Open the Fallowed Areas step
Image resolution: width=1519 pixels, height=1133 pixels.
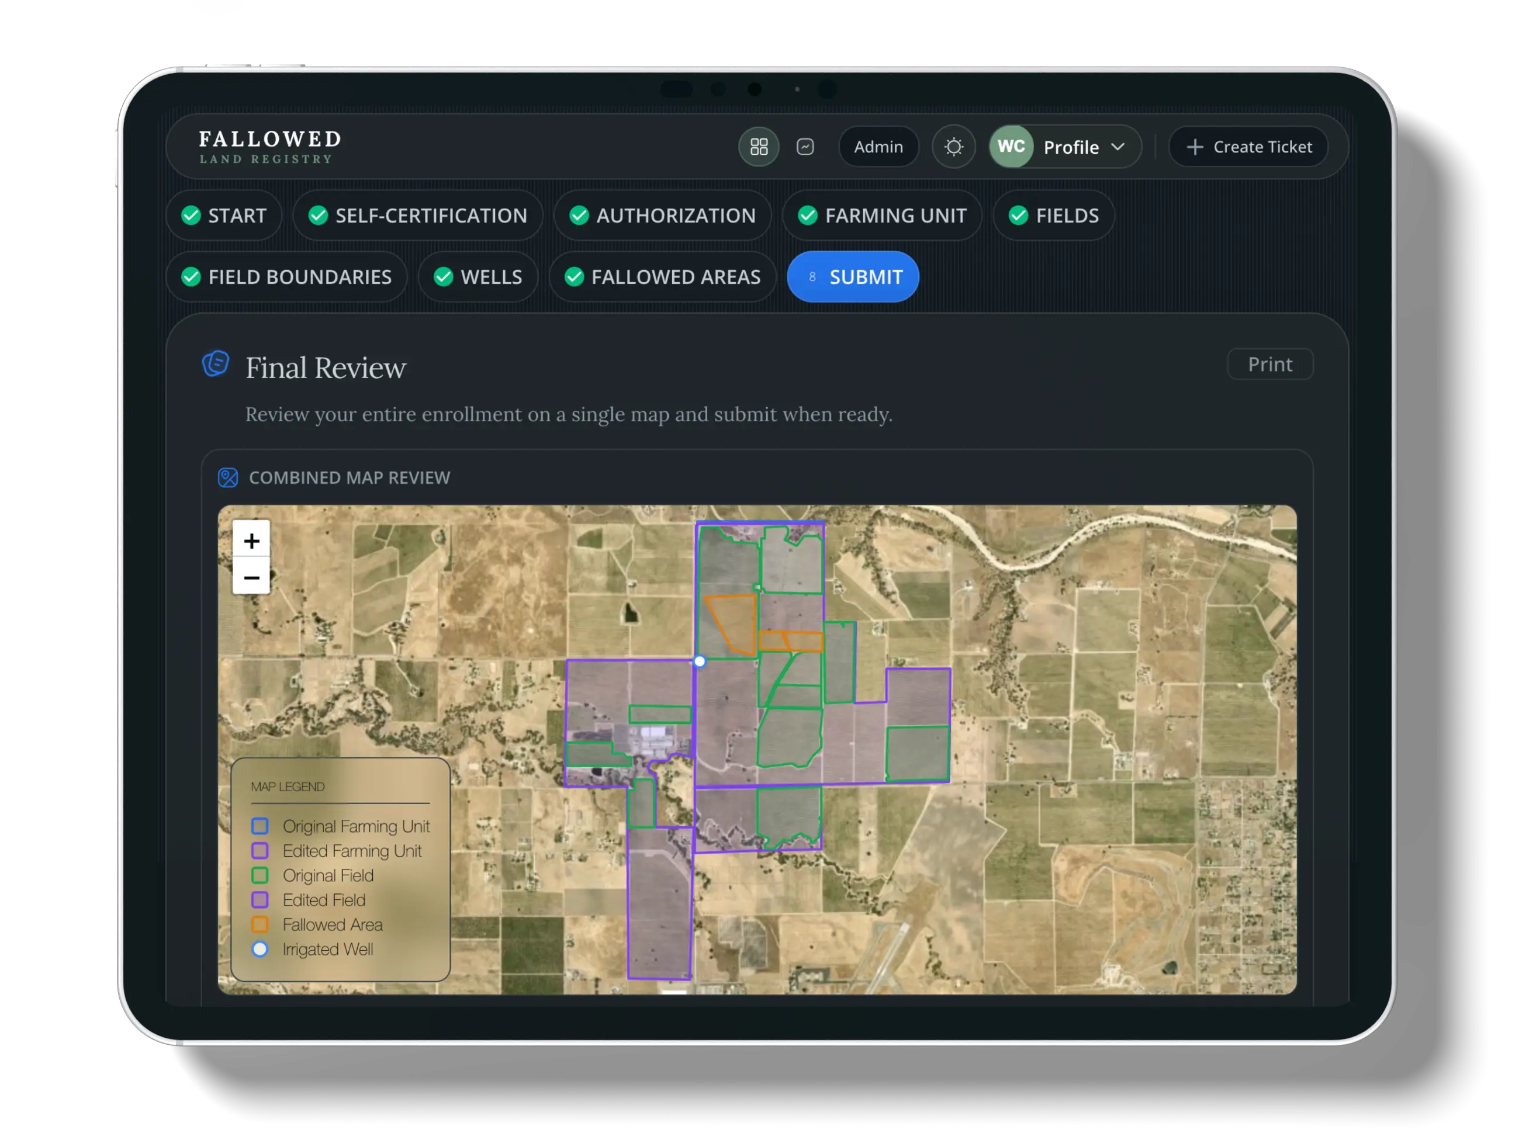pos(662,277)
